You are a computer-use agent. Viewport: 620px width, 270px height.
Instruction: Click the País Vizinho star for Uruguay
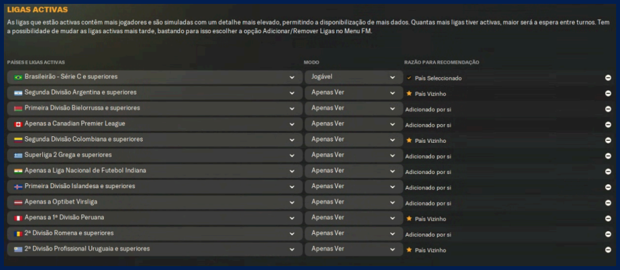point(409,249)
